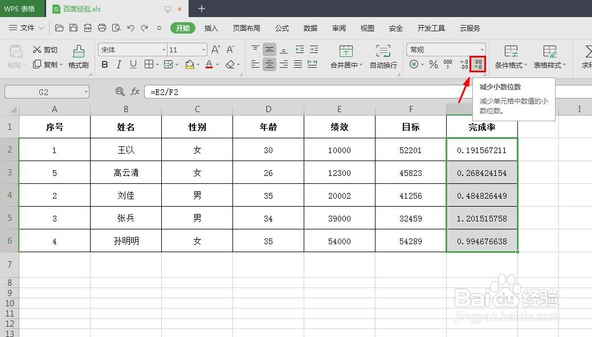Screen dimensions: 592x337
Task: Expand the fill color dropdown
Action: click(x=199, y=64)
